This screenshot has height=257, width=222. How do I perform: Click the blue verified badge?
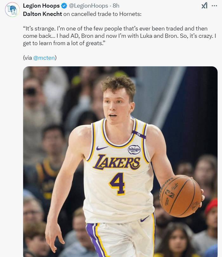coord(63,6)
